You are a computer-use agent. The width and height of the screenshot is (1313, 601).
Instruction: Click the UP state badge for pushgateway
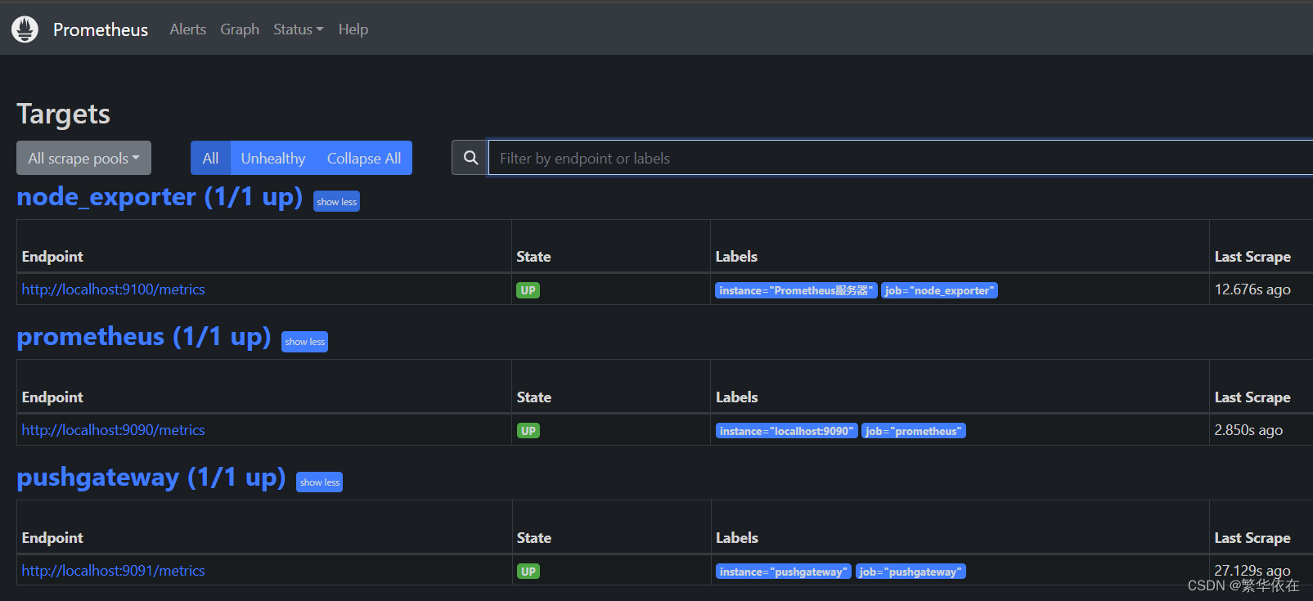tap(528, 572)
